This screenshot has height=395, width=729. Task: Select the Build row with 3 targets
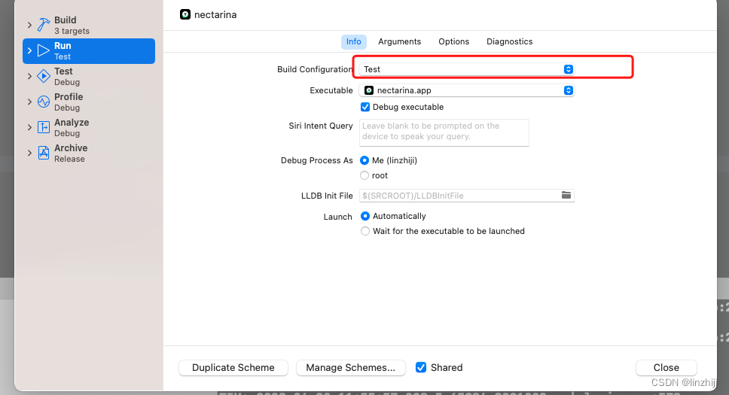(x=89, y=25)
